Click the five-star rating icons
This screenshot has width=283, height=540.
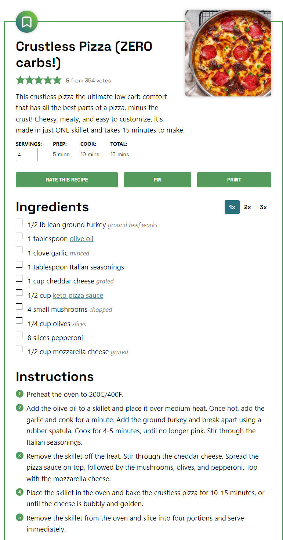(x=39, y=80)
